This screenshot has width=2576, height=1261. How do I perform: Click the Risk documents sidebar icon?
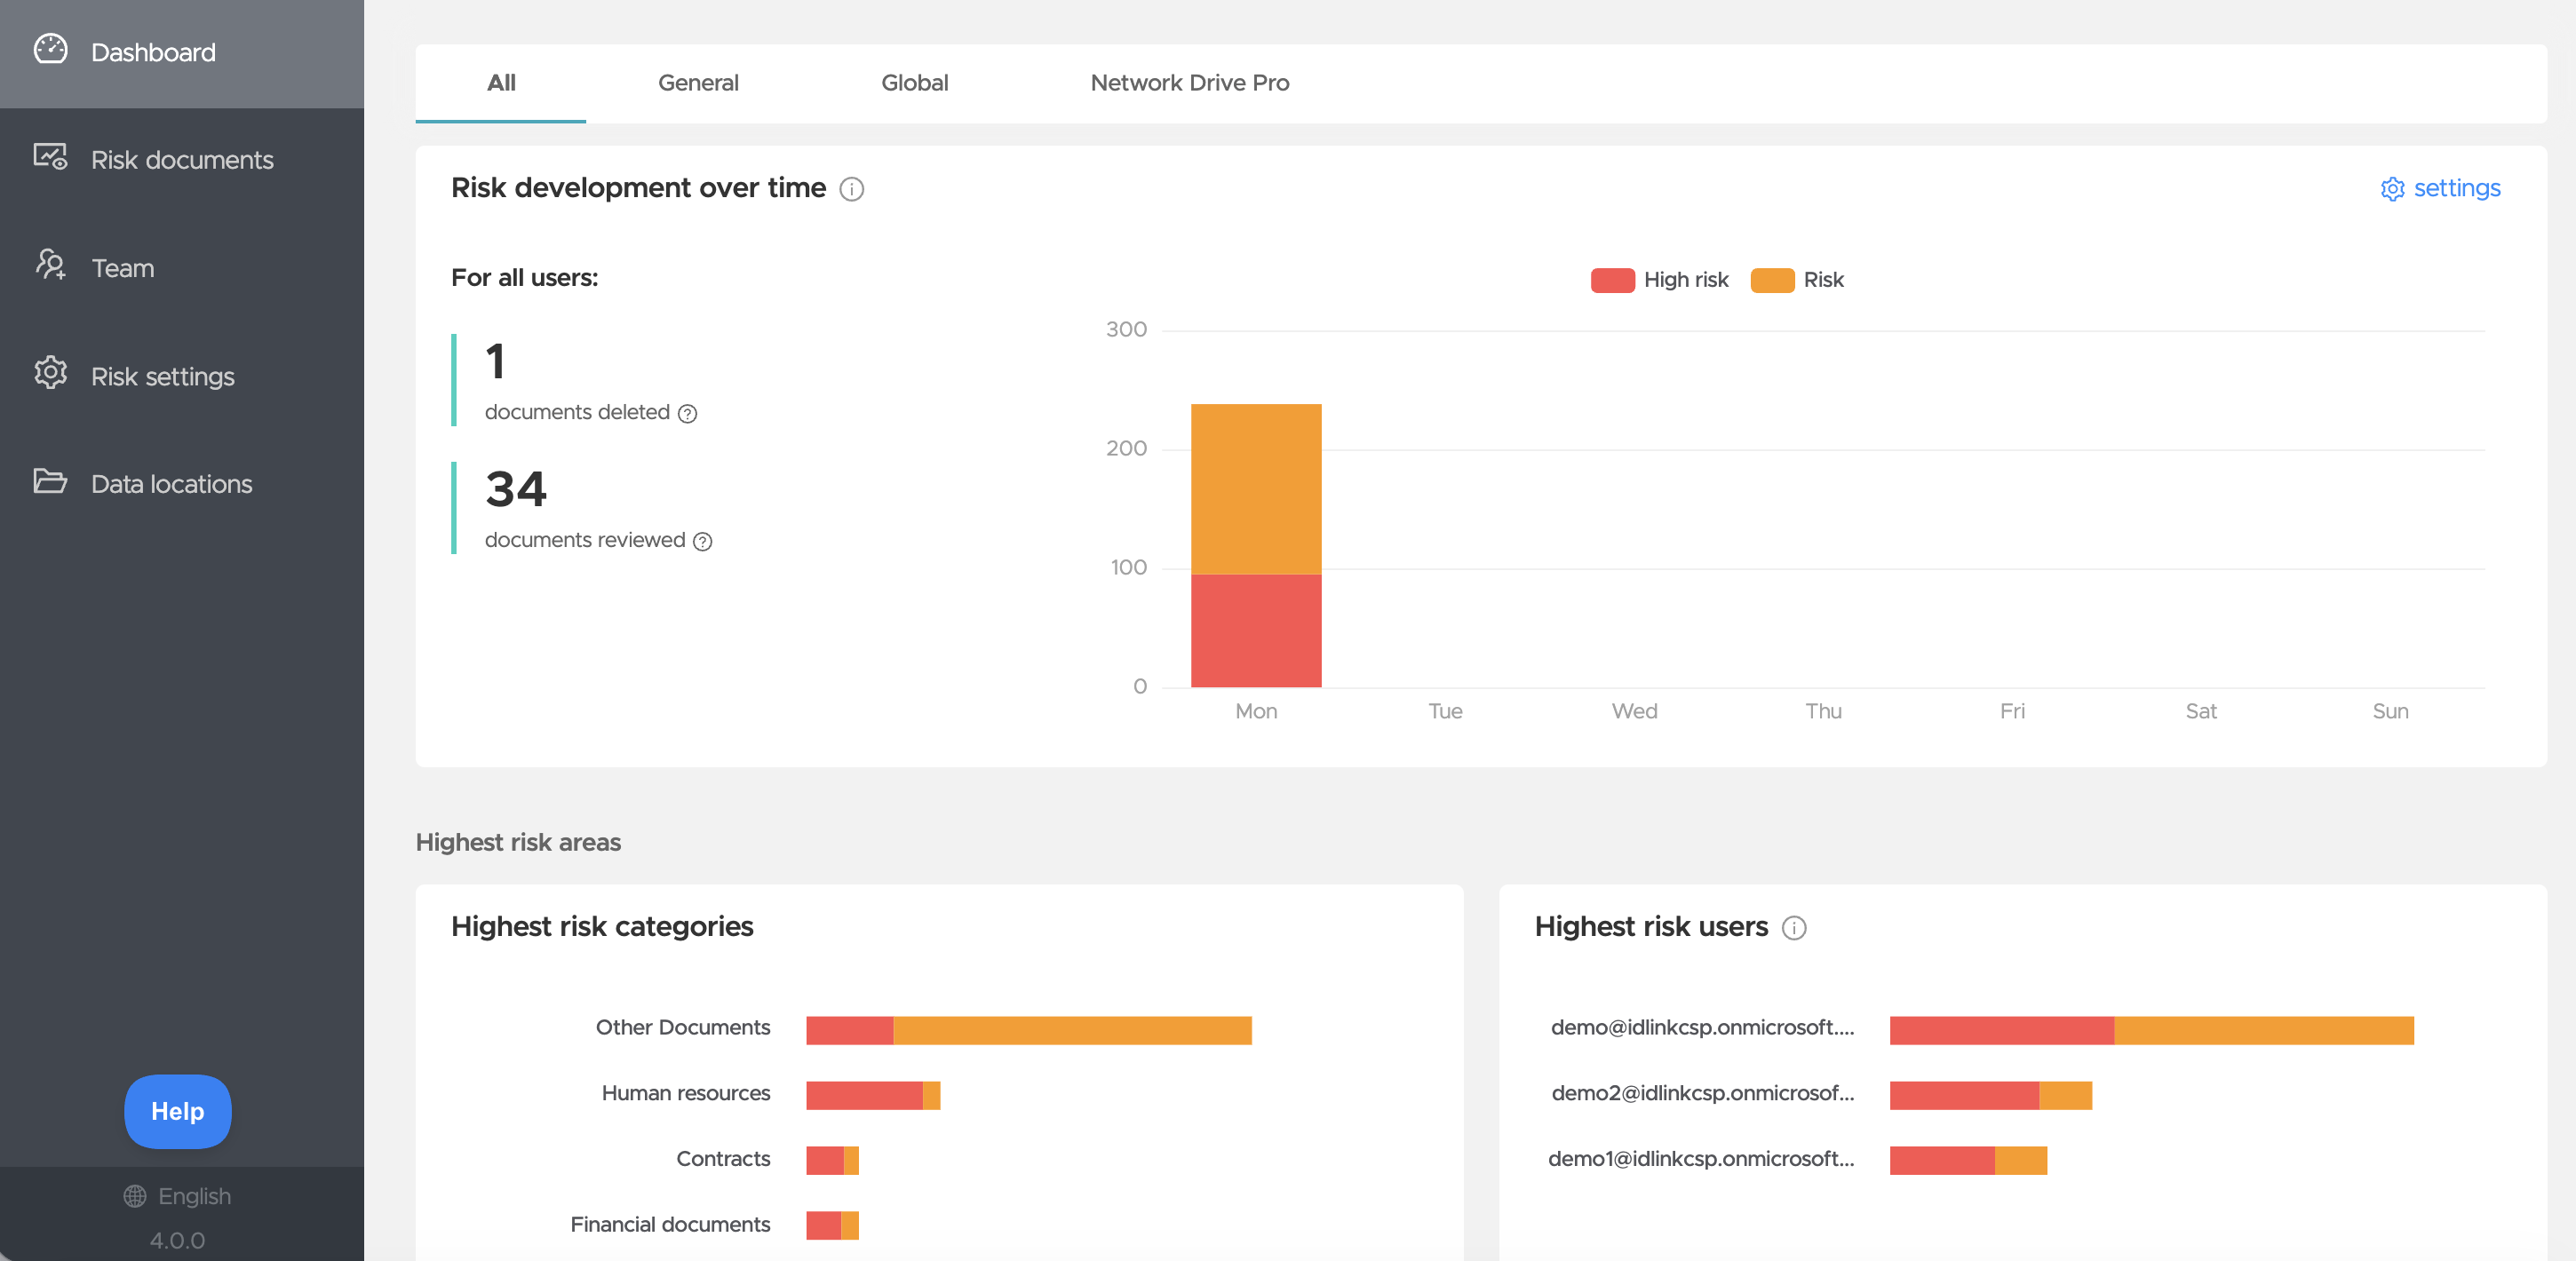50,157
